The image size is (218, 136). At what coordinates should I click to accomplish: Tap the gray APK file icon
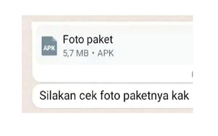point(49,46)
